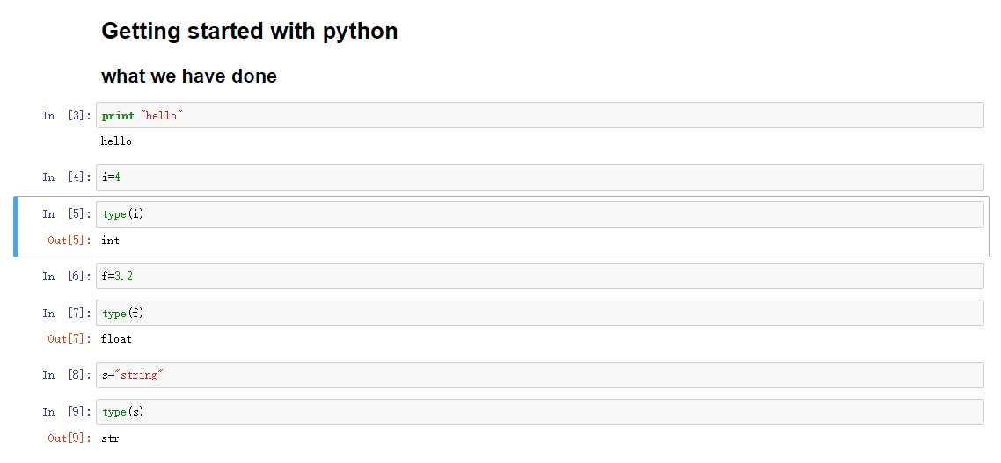Click the str output result
This screenshot has width=1001, height=463.
[110, 438]
